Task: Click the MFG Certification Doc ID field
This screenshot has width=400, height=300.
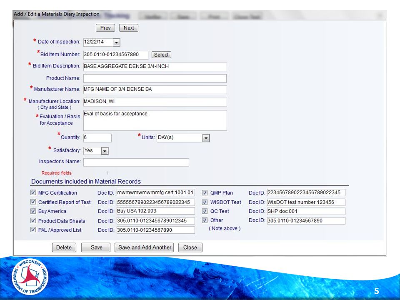Action: click(x=155, y=192)
